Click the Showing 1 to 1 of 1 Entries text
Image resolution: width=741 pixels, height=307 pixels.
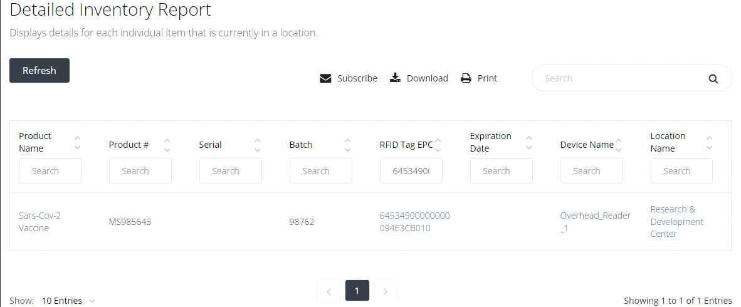[x=678, y=301]
